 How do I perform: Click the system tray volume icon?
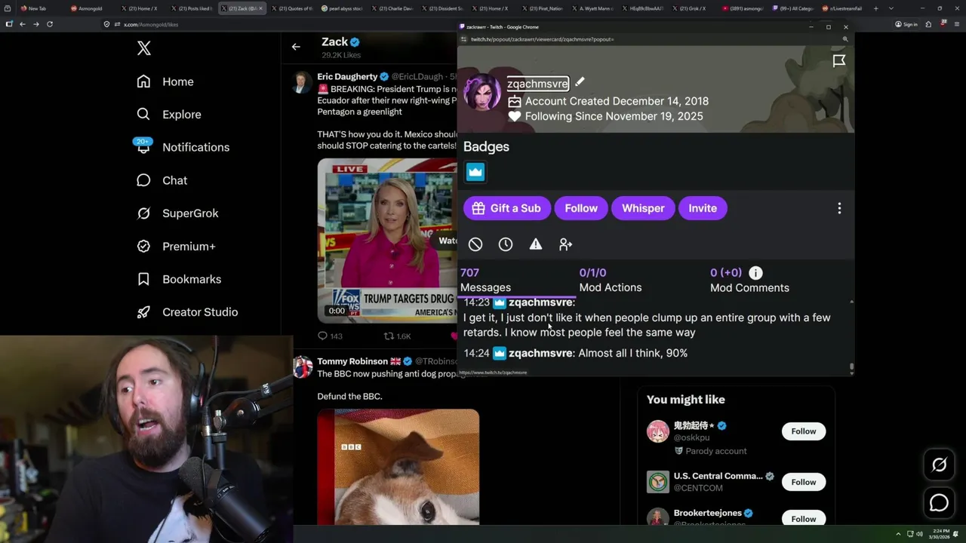click(x=918, y=534)
